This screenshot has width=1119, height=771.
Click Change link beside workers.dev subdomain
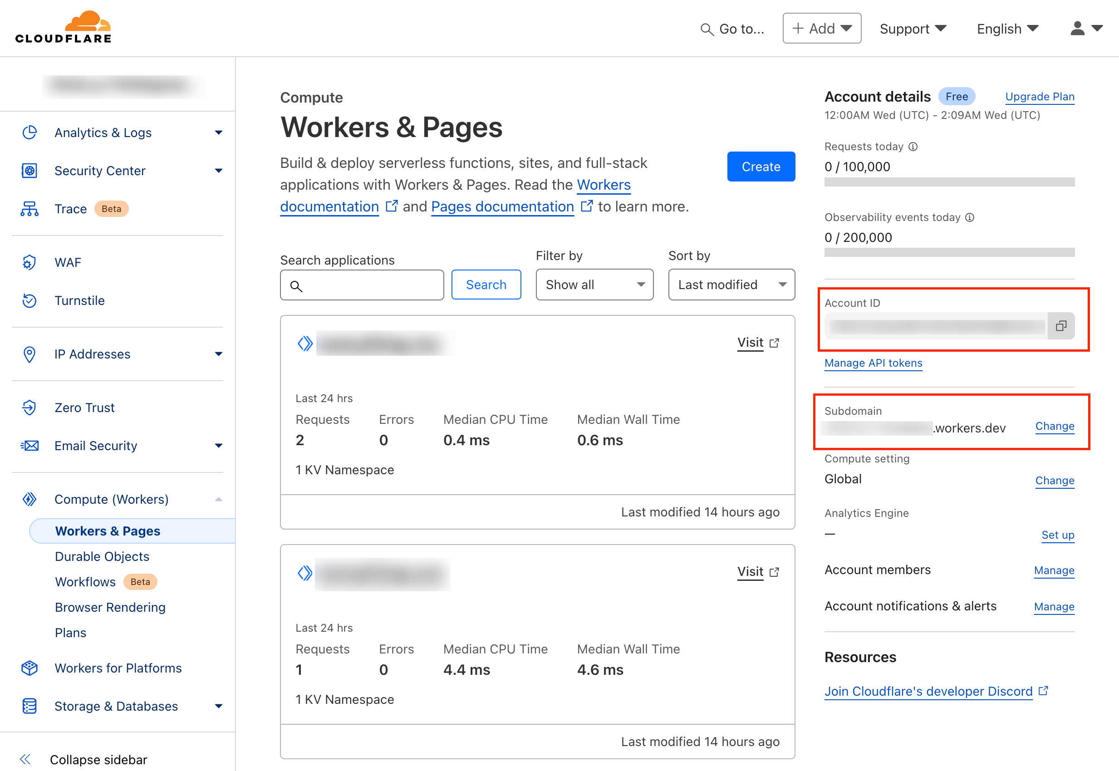point(1055,426)
